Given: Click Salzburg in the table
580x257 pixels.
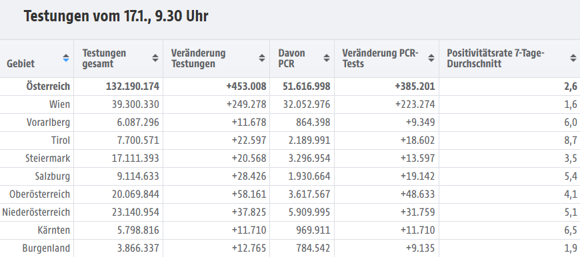Looking at the screenshot, I should tap(53, 176).
